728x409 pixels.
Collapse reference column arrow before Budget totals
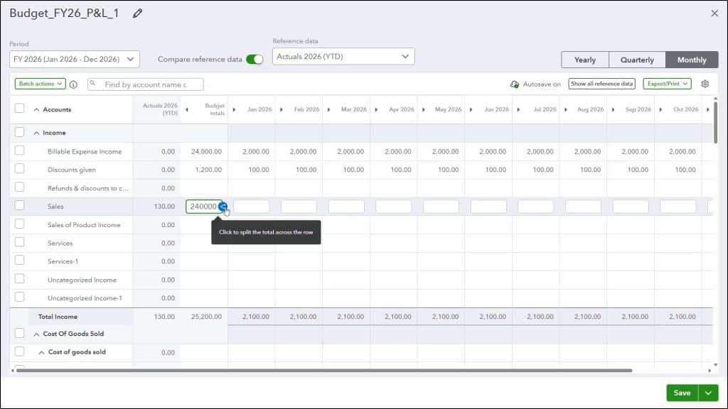pyautogui.click(x=187, y=110)
